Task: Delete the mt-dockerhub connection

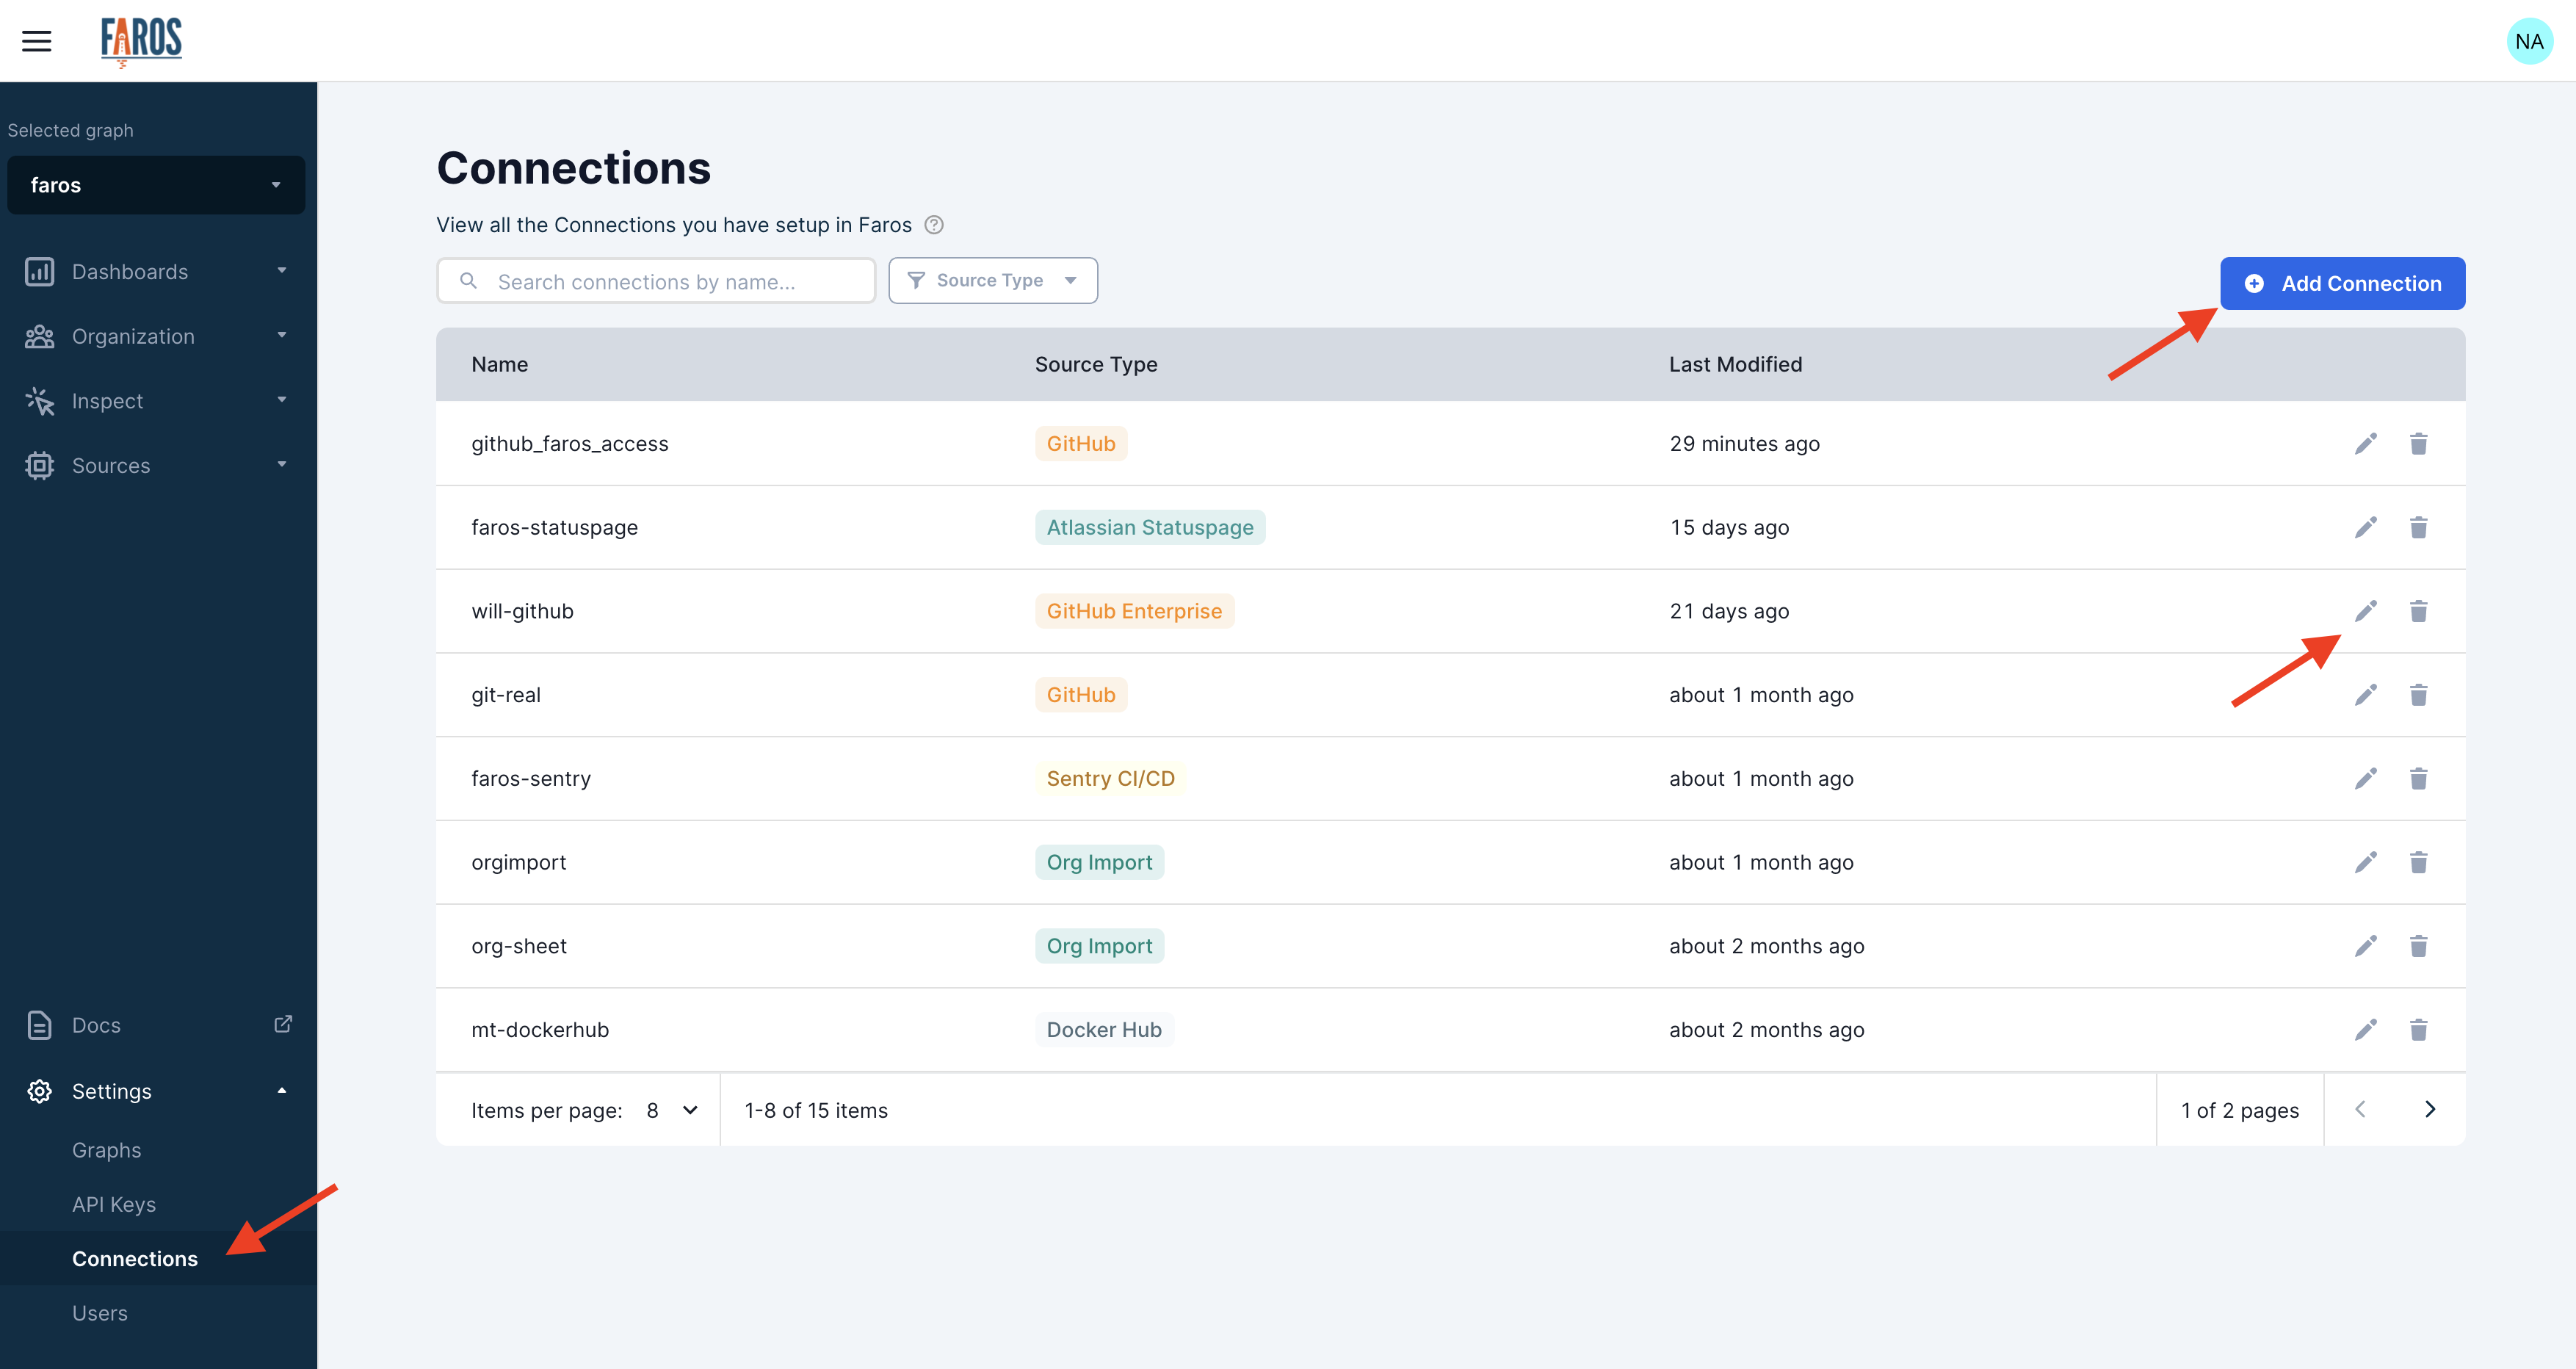Action: [2418, 1030]
